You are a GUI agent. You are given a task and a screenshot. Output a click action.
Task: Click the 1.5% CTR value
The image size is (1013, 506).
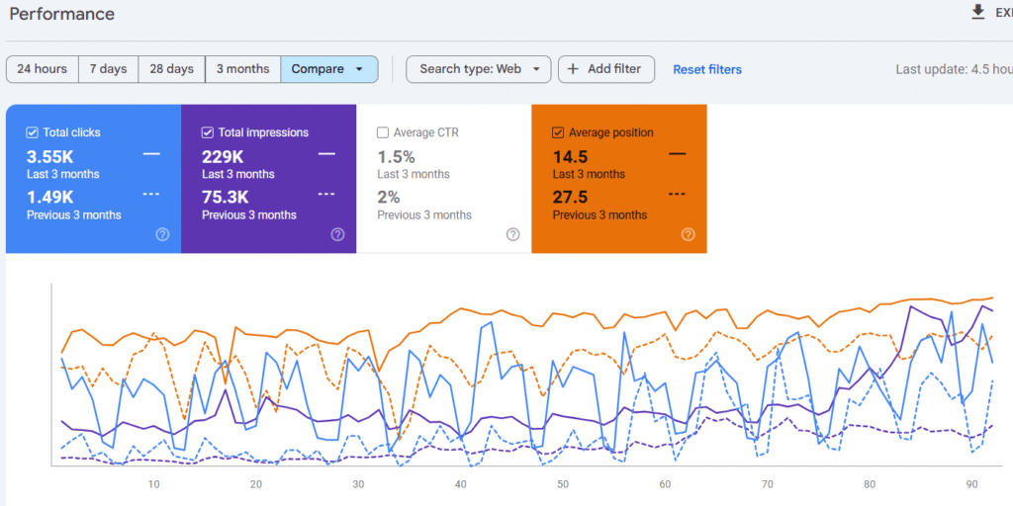click(x=396, y=157)
